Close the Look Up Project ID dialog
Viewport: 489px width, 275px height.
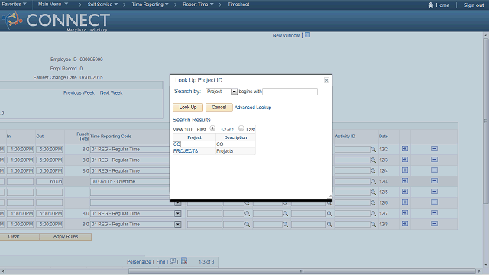tap(326, 80)
